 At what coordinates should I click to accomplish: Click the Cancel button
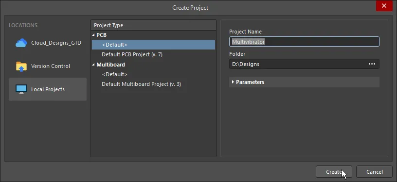[374, 172]
